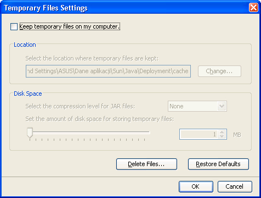This screenshot has height=198, width=261.
Task: Click the far right end of slider track
Action: 149,132
